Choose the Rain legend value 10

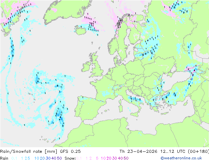pyautogui.click(x=37, y=158)
